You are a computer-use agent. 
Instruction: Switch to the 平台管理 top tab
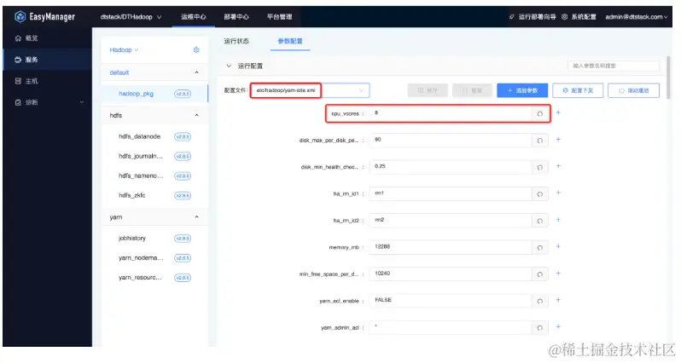point(279,17)
